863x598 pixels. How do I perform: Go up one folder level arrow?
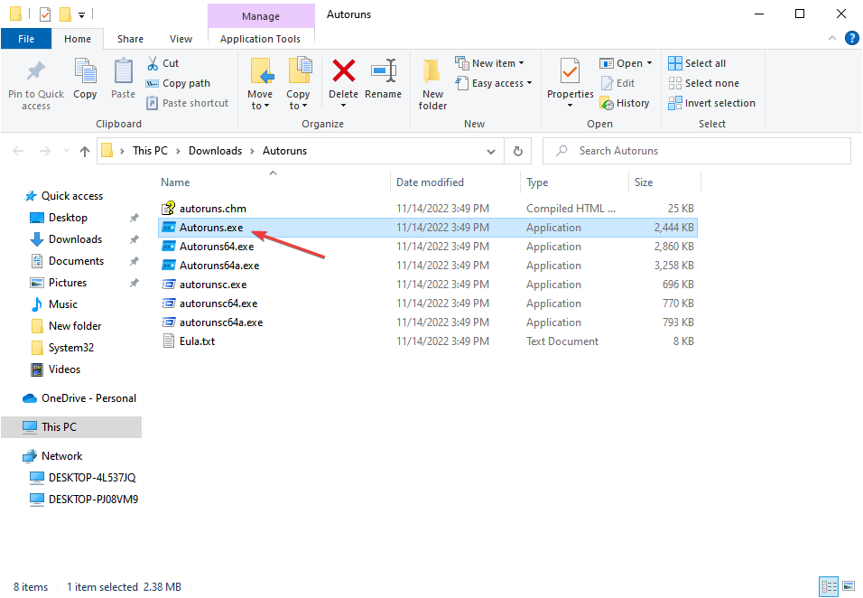(84, 151)
